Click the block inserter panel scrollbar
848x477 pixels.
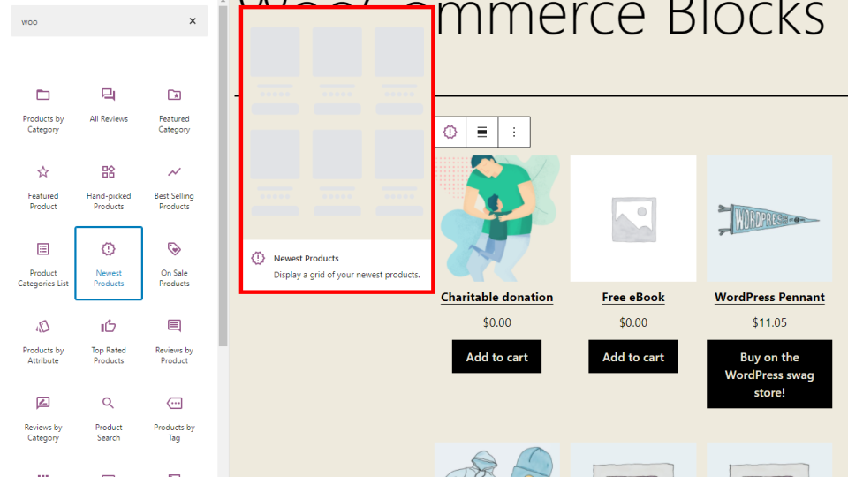tap(223, 175)
